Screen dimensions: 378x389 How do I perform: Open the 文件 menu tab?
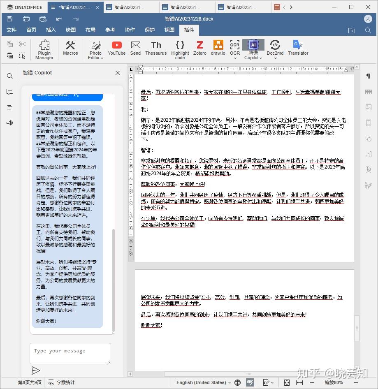click(12, 30)
